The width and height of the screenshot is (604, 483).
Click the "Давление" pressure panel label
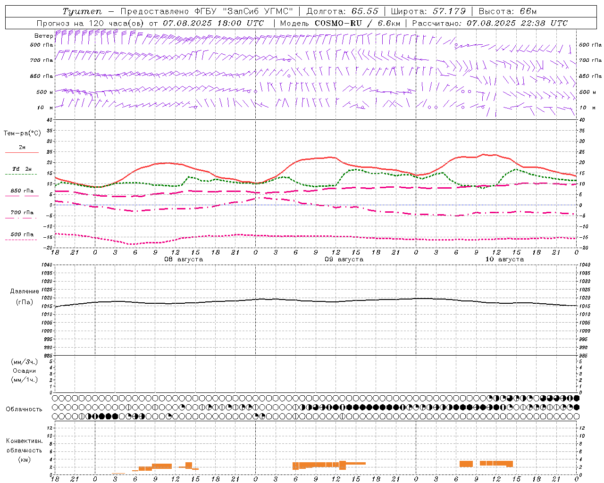pyautogui.click(x=25, y=291)
